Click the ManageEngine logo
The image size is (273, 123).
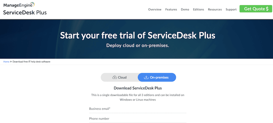click(x=19, y=5)
